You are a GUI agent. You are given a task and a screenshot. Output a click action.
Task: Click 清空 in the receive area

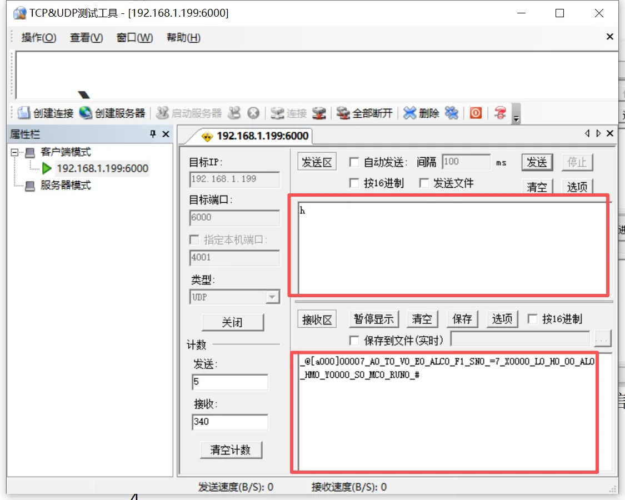[422, 319]
